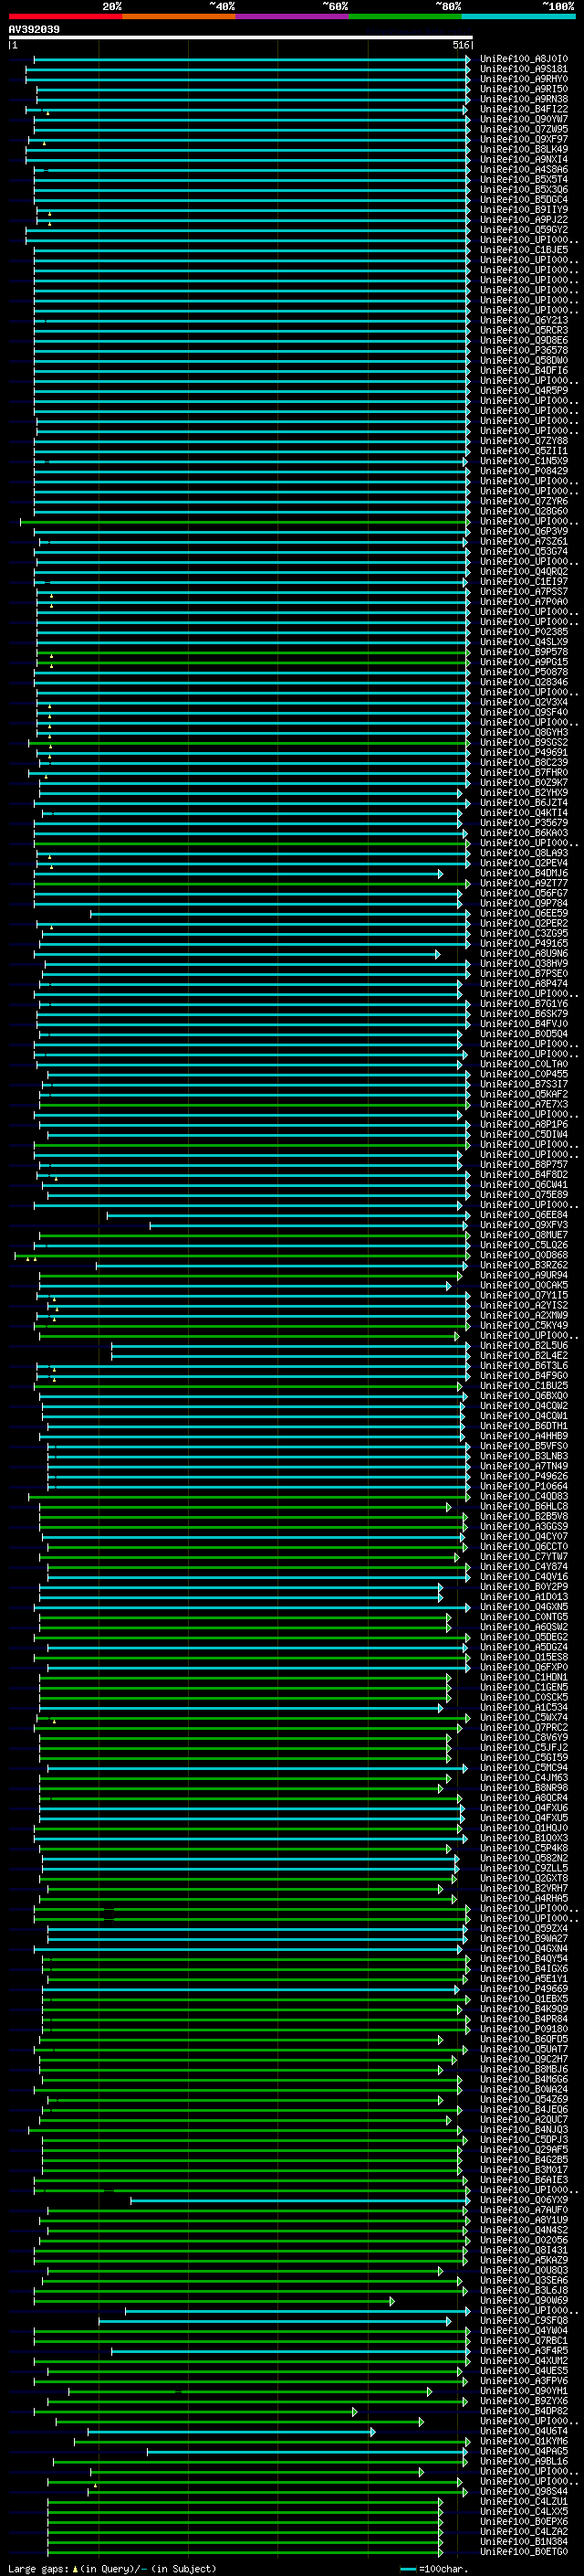584x2576 pixels.
Task: Open hit UniRef100_A9S181
Action: 524,69
